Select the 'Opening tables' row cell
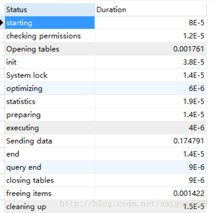The height and width of the screenshot is (213, 213). point(50,49)
